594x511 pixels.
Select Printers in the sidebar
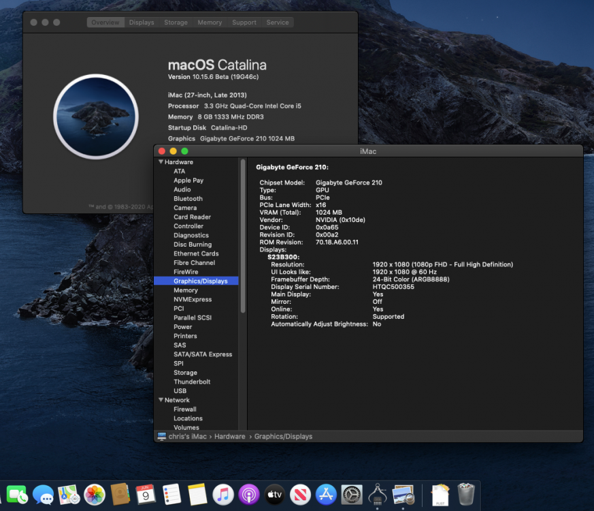pyautogui.click(x=185, y=336)
